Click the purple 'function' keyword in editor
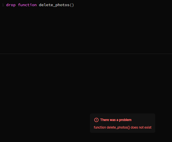Viewport: 172px width, 142px height. (x=27, y=5)
